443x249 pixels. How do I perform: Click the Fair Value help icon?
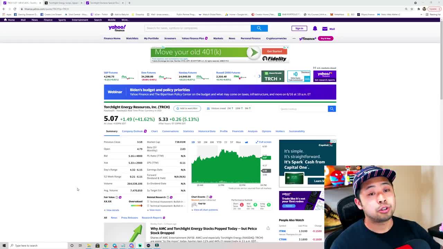(117, 197)
